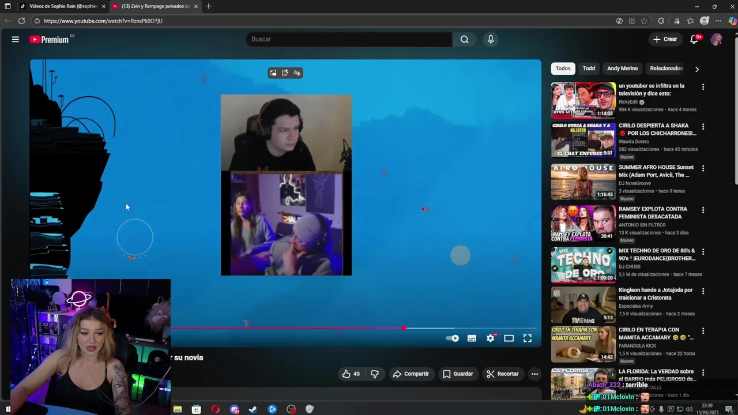Open more actions below the video
738x415 pixels.
tap(534, 373)
